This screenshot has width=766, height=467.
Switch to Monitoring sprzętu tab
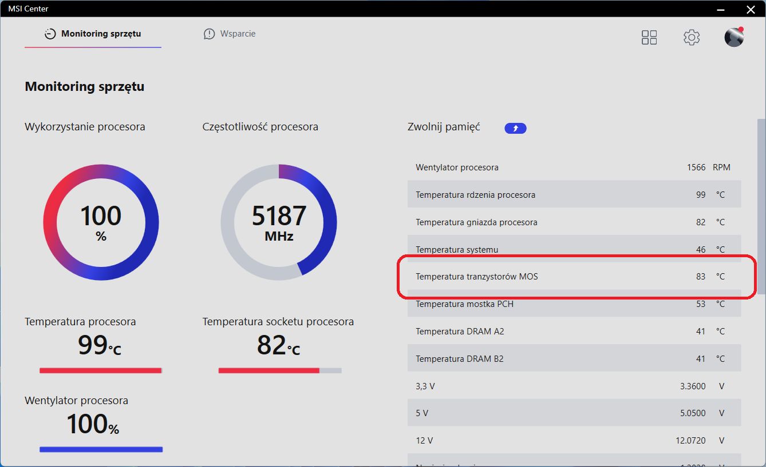(93, 34)
